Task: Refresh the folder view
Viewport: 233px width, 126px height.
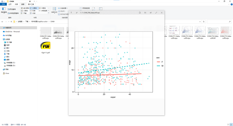Action: pos(204,22)
